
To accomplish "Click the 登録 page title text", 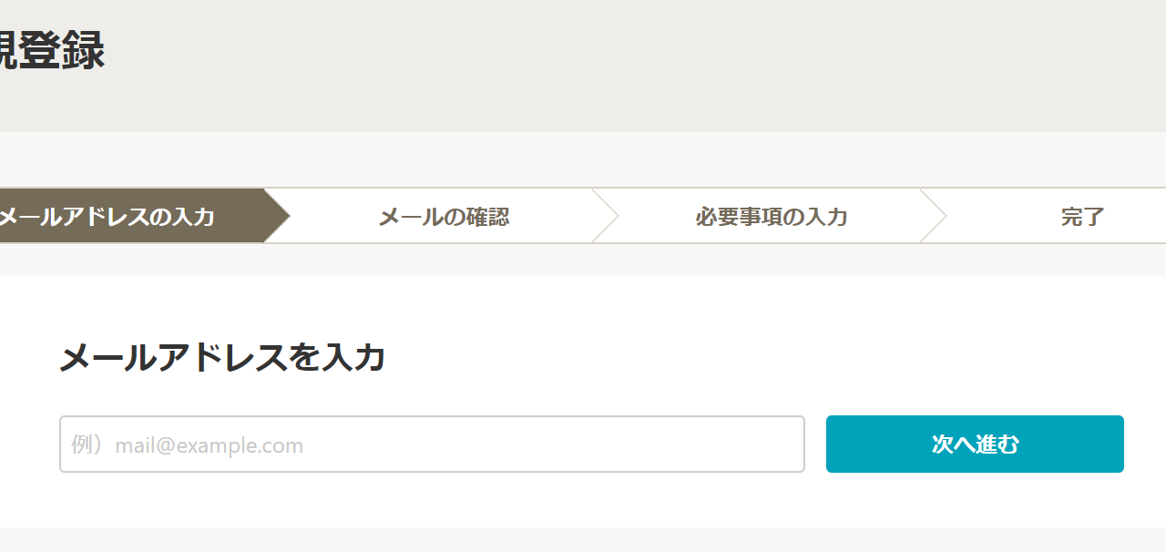I will click(x=53, y=50).
